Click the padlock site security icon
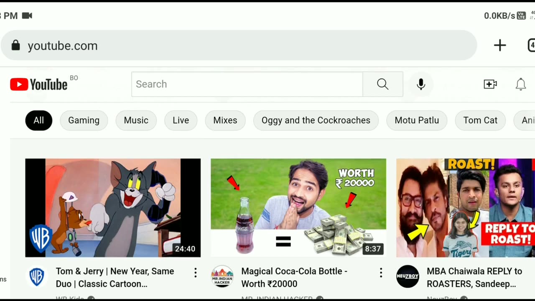The height and width of the screenshot is (301, 535). point(16,45)
